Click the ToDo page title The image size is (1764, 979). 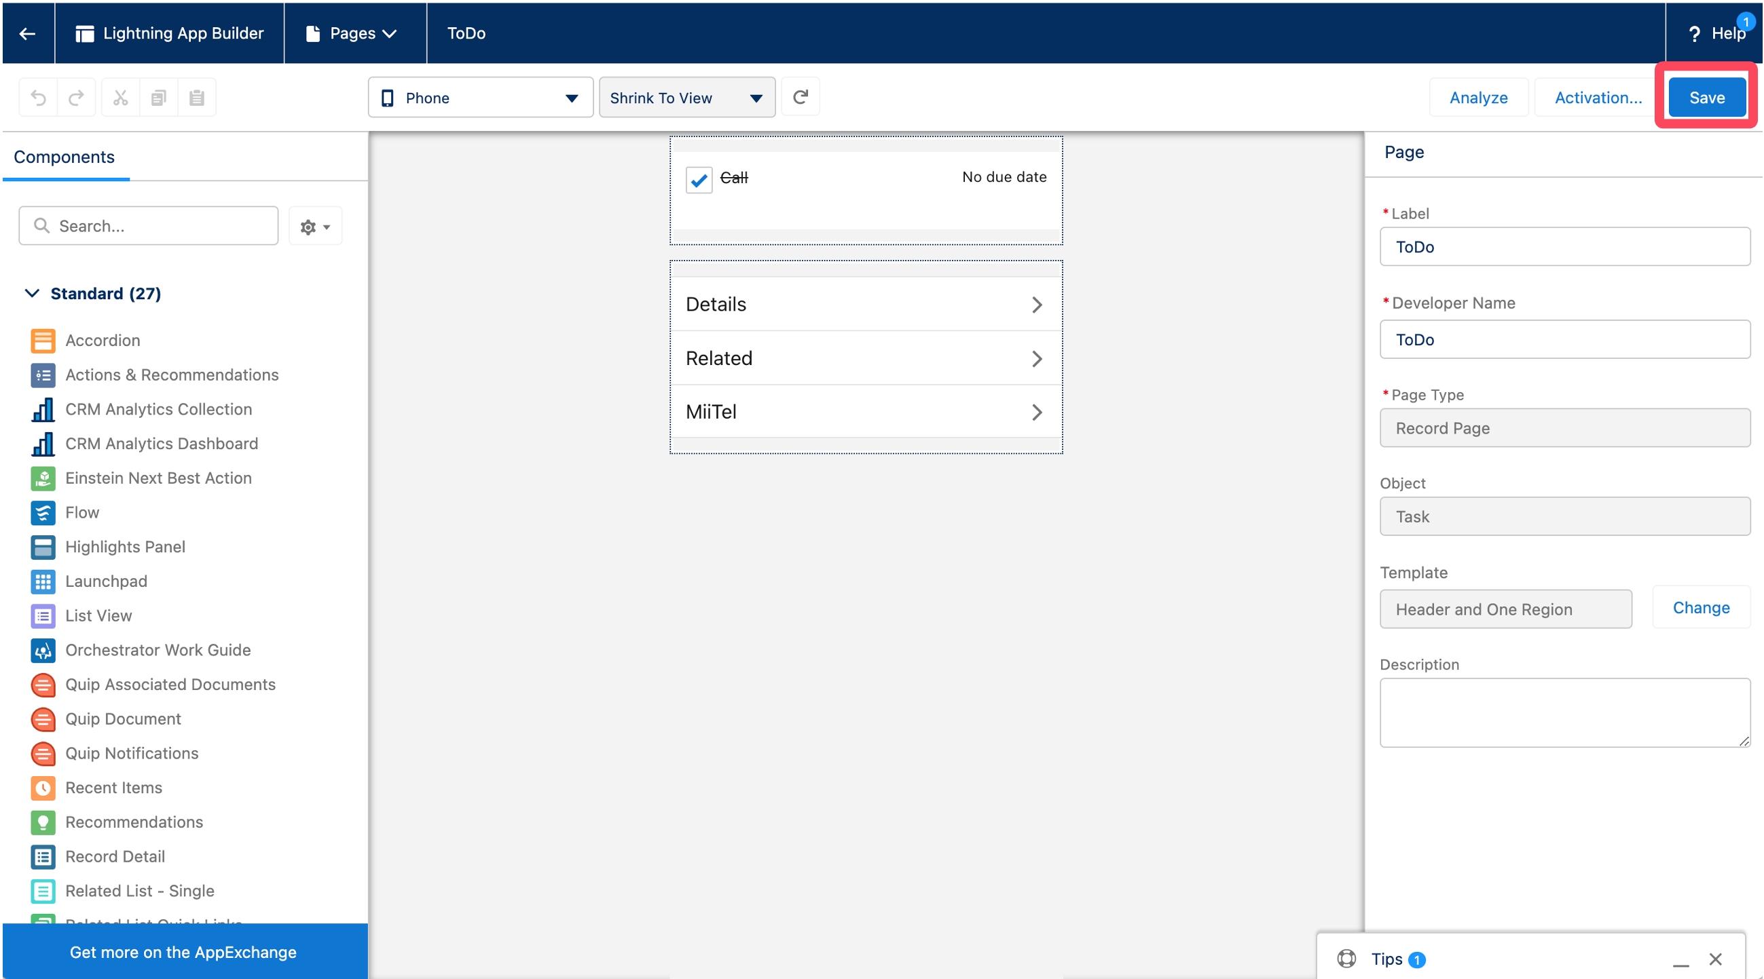tap(466, 33)
